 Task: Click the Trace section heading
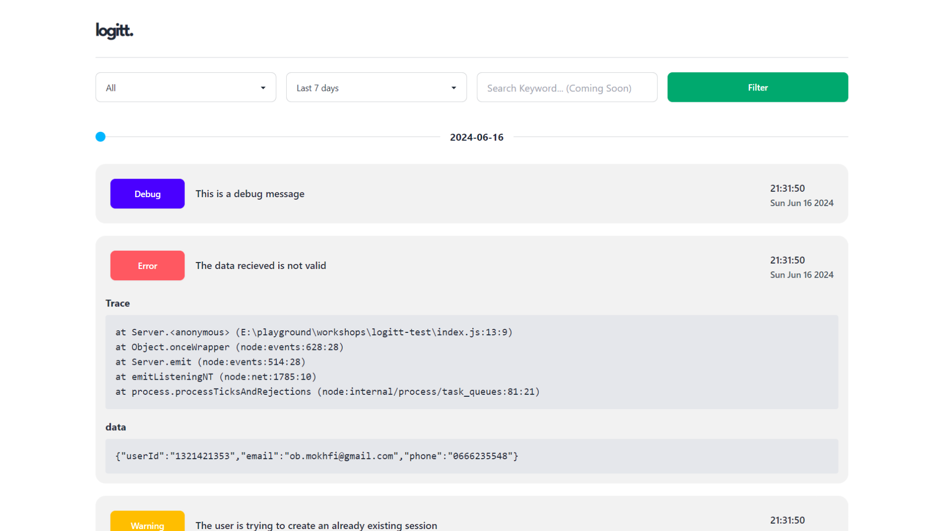click(118, 303)
